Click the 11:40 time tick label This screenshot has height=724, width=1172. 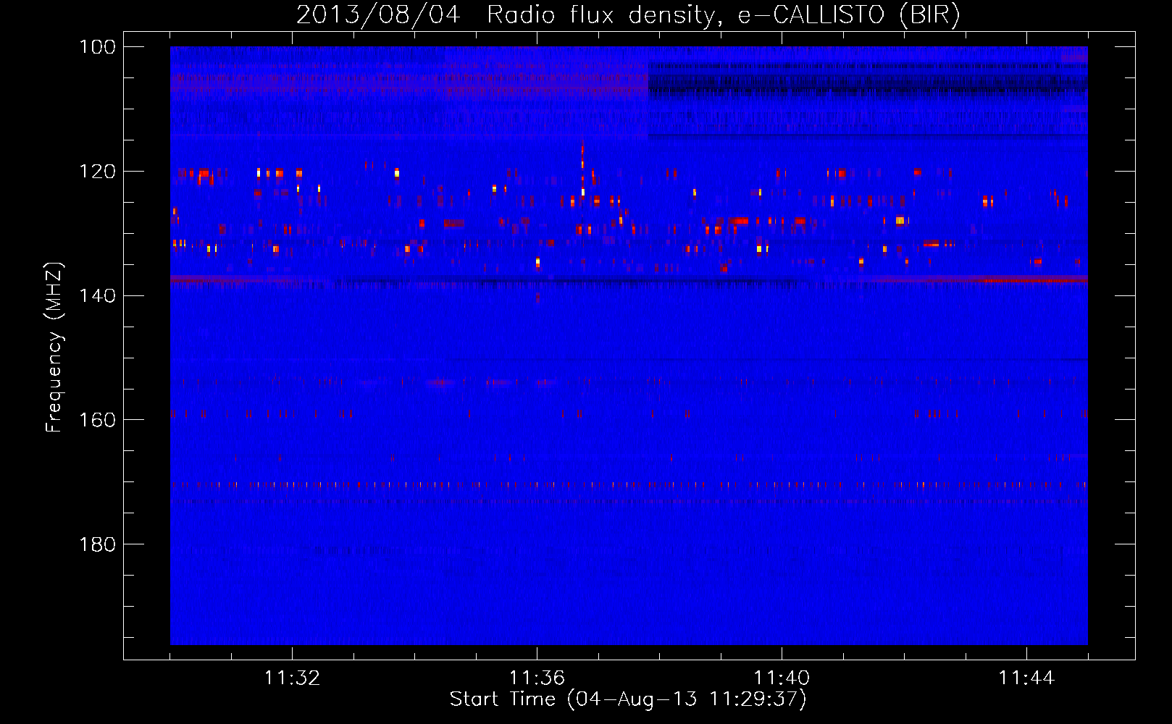782,678
